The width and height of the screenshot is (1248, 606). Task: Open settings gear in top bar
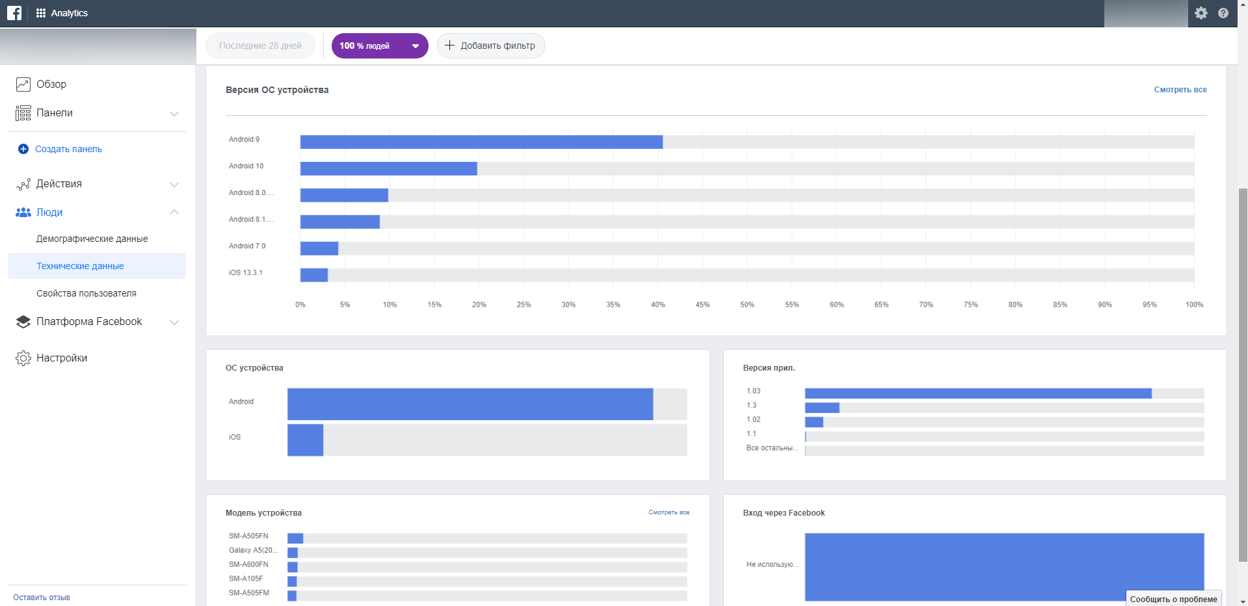click(1201, 13)
